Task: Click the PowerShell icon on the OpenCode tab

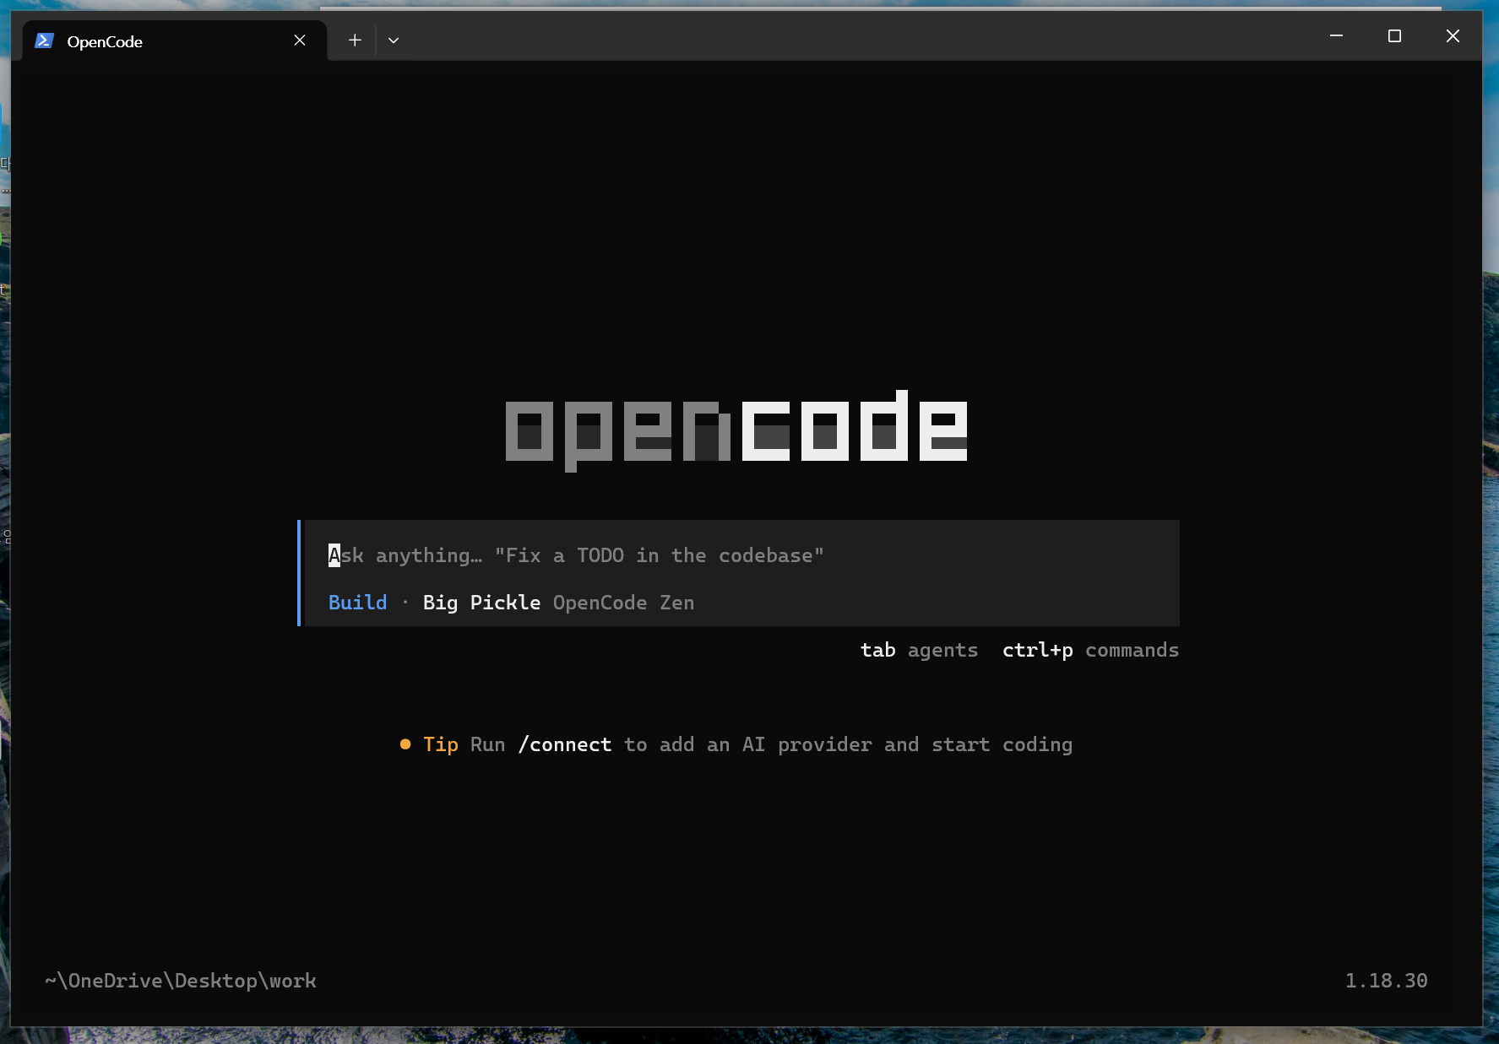Action: (x=44, y=41)
